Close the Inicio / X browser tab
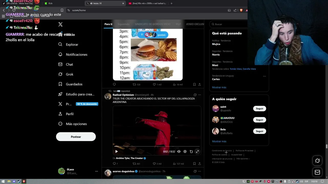 123,3
